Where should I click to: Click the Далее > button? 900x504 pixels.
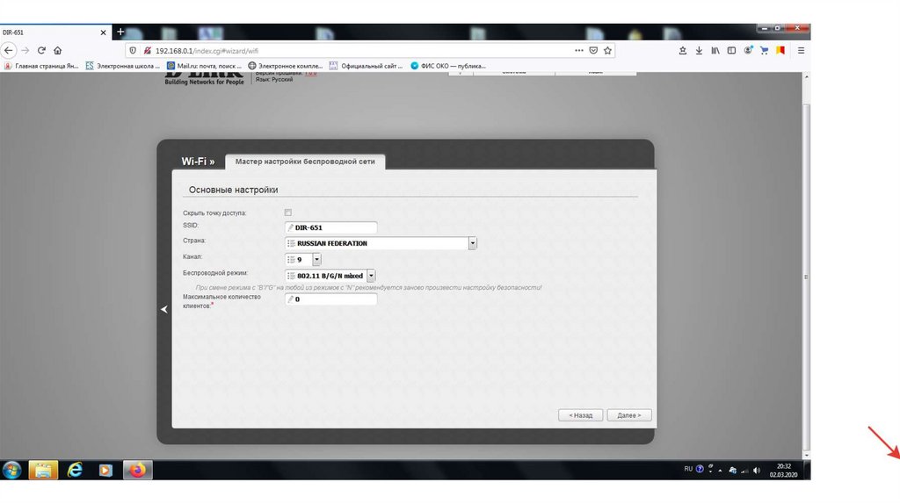[x=629, y=415]
